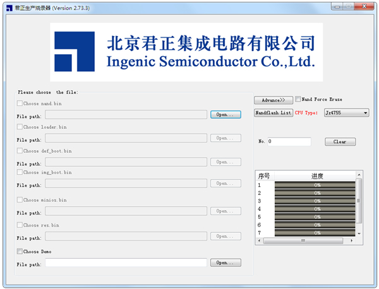Close the burner tool window

[364, 6]
